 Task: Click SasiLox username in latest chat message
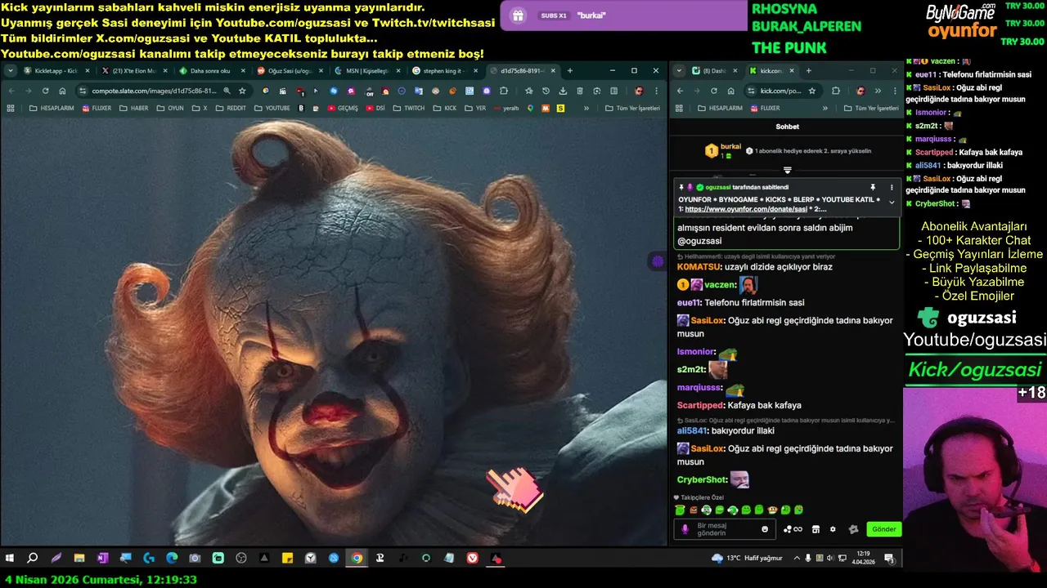707,448
